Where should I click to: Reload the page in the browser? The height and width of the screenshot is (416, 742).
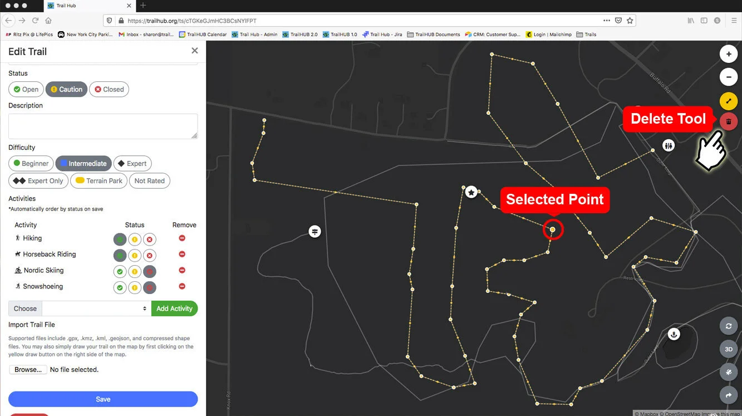click(x=35, y=21)
